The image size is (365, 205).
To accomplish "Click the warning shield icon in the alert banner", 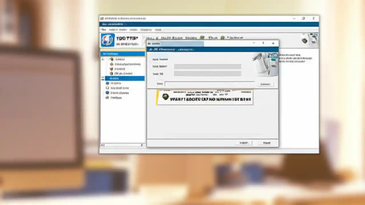I will [165, 97].
